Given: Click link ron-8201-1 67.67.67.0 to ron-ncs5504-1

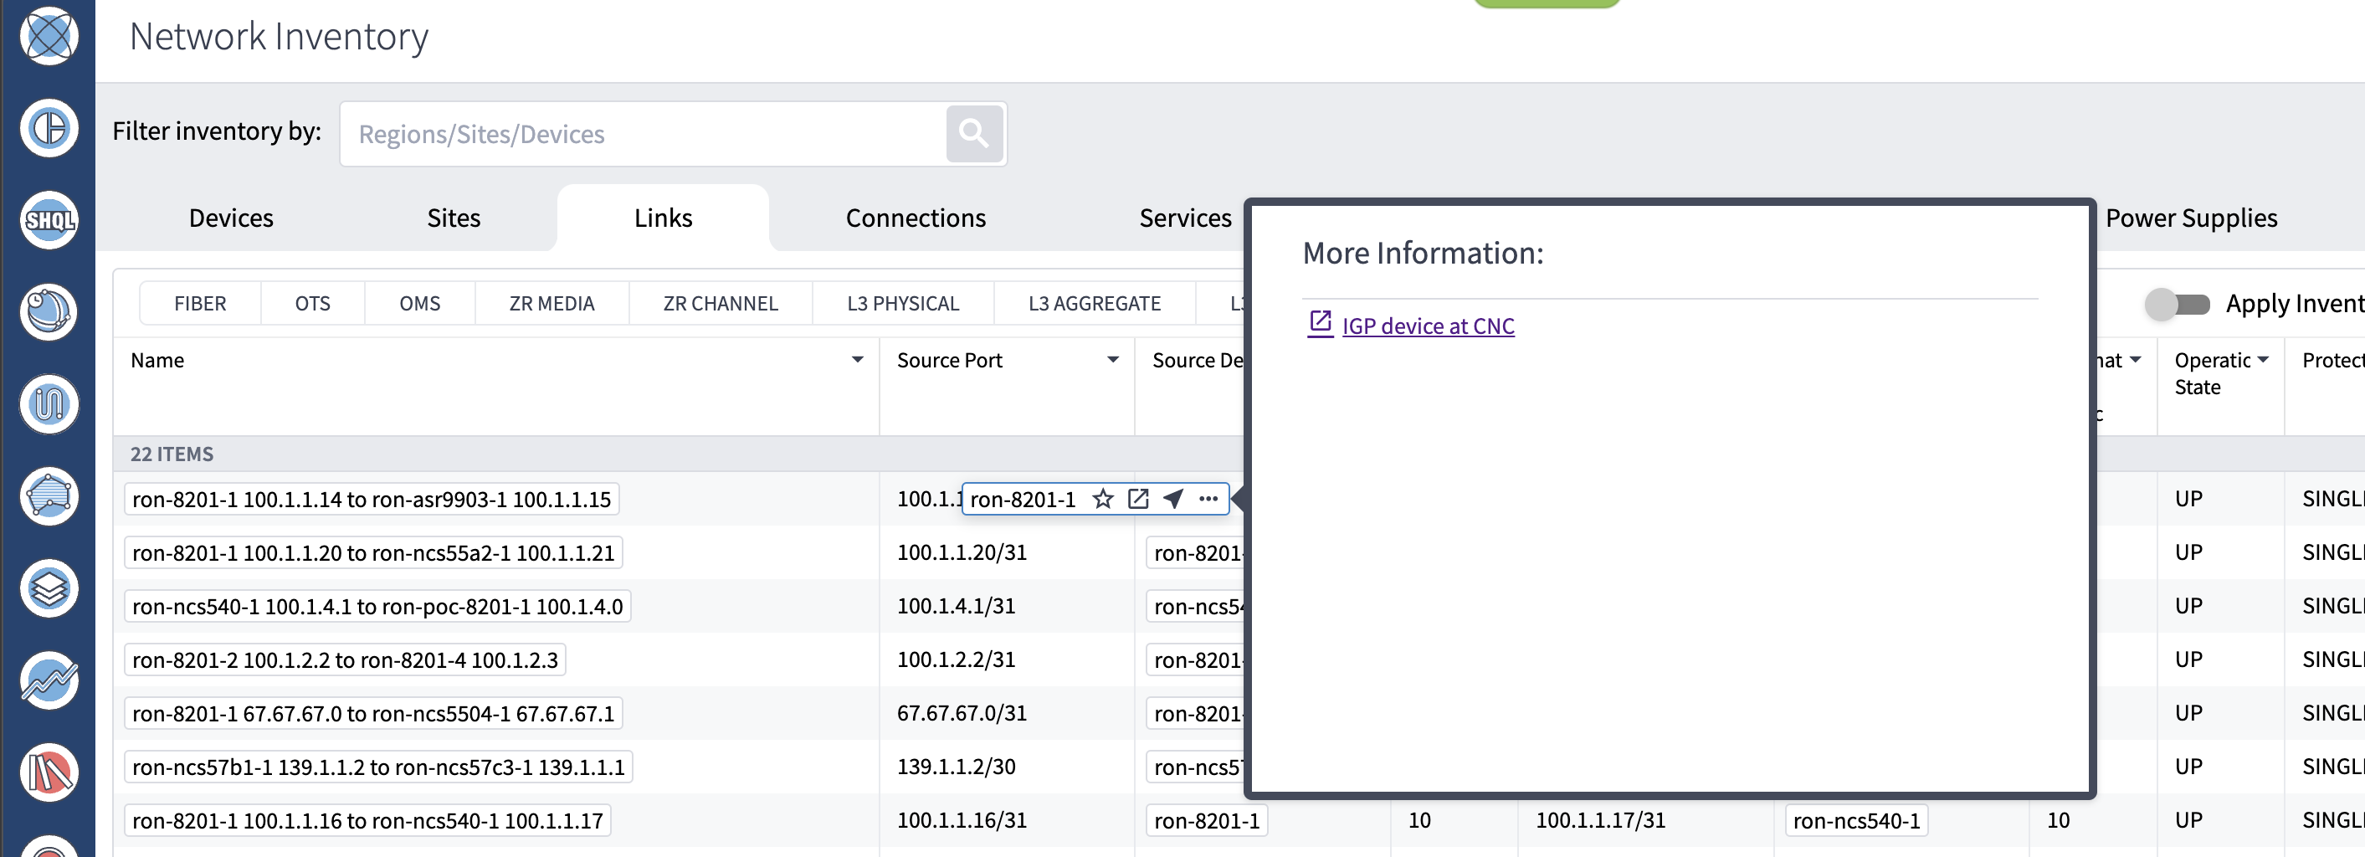Looking at the screenshot, I should point(373,714).
